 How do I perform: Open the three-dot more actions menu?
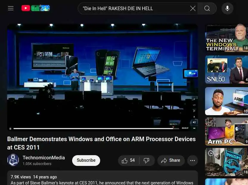193,161
